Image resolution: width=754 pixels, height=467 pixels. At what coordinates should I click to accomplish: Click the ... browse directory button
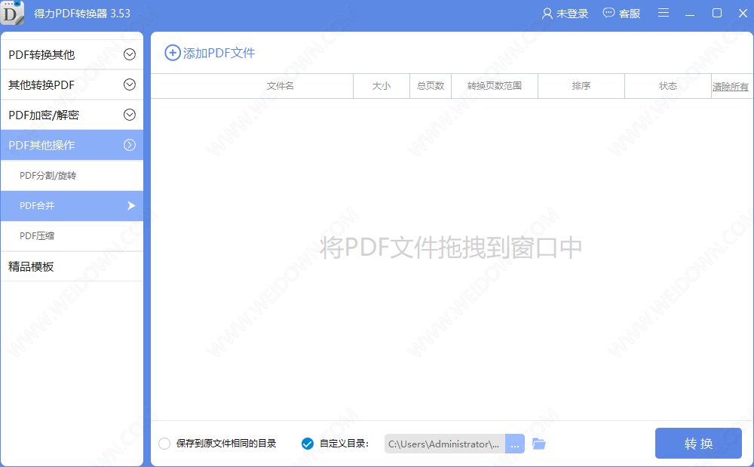click(514, 444)
